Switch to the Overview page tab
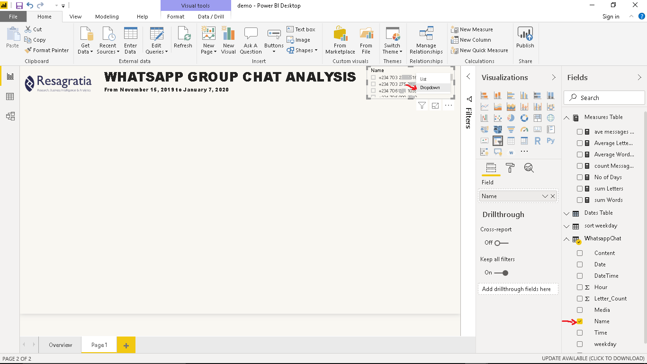 coord(61,345)
